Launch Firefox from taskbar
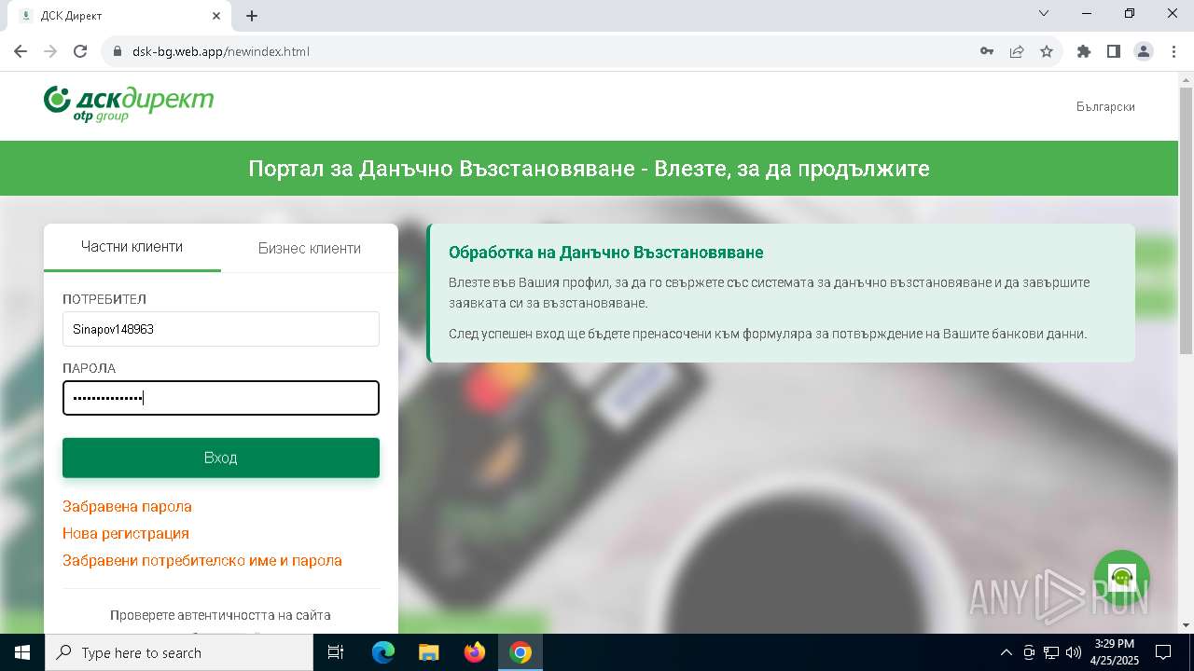Screen dimensions: 1194x671 pyautogui.click(x=475, y=652)
